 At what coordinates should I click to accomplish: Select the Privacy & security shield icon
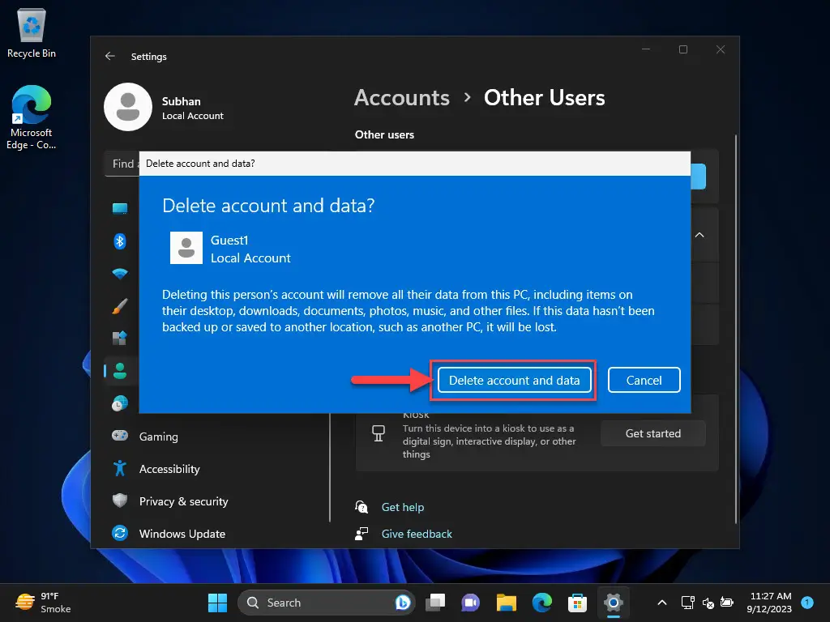pos(119,501)
